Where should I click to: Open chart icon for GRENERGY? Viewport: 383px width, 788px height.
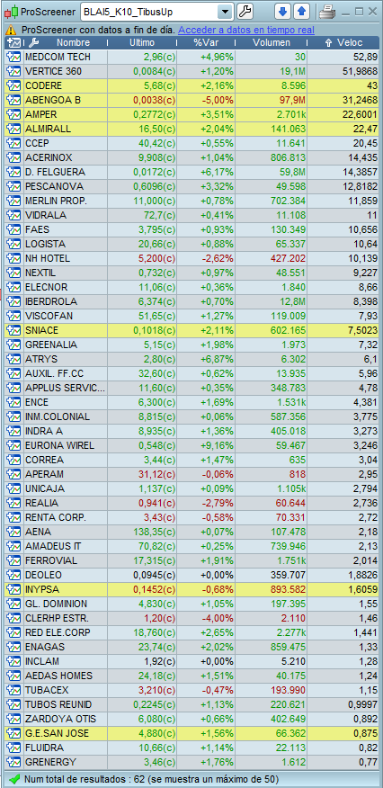point(13,762)
